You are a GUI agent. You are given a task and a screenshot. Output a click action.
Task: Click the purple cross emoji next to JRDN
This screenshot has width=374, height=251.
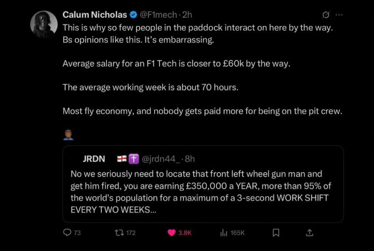(133, 158)
